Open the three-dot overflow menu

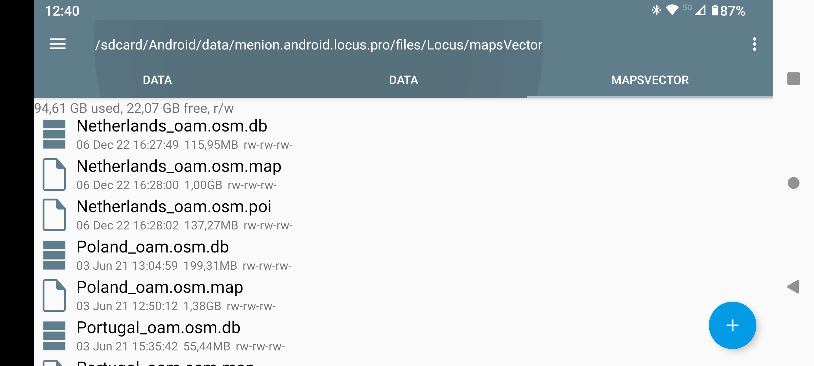pyautogui.click(x=754, y=44)
